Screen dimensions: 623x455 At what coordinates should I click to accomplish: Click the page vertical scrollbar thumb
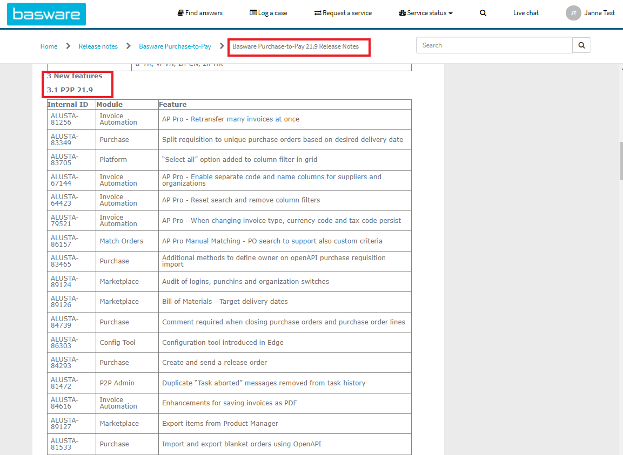tap(621, 161)
